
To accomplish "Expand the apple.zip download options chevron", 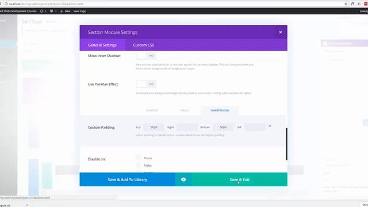I will 27,205.
